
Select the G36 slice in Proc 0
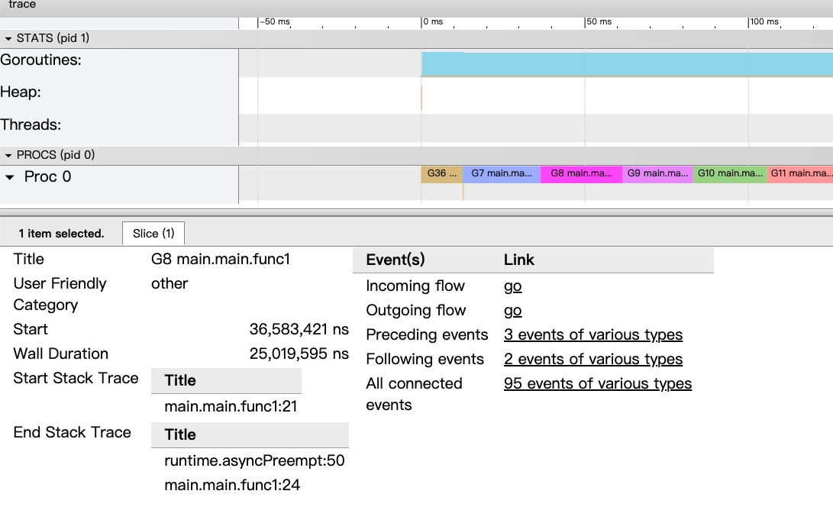coord(442,174)
